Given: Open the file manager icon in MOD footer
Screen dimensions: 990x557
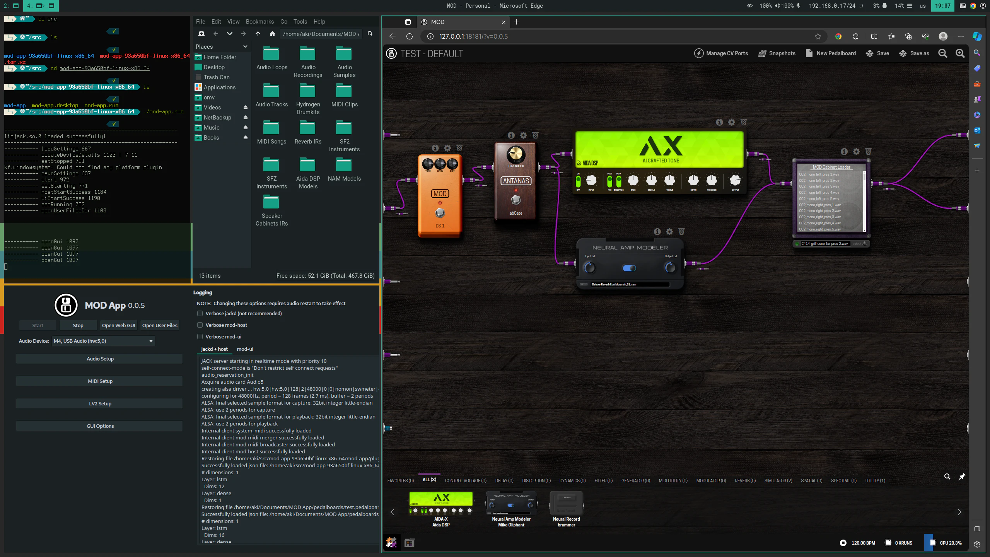Looking at the screenshot, I should [x=409, y=543].
